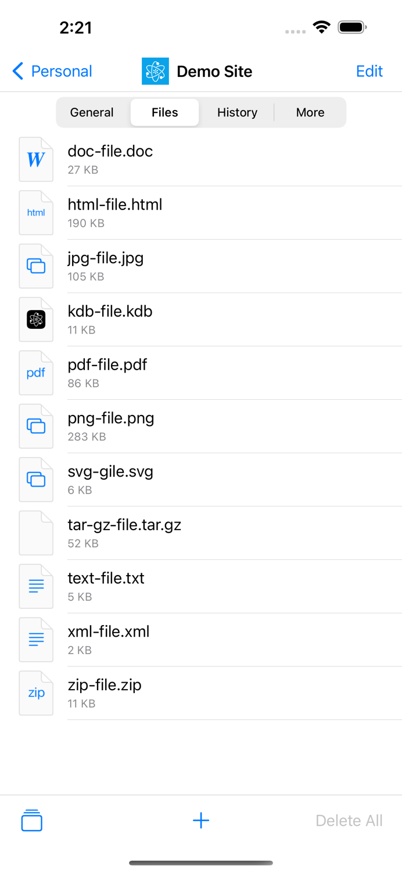Click the Word icon beside doc-file.doc
The width and height of the screenshot is (402, 873).
[x=36, y=159]
